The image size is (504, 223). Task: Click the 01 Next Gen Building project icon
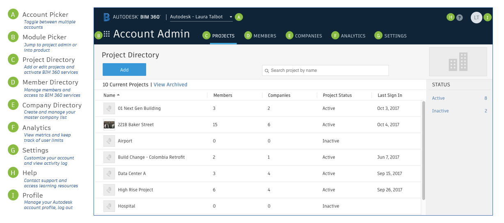pyautogui.click(x=109, y=108)
